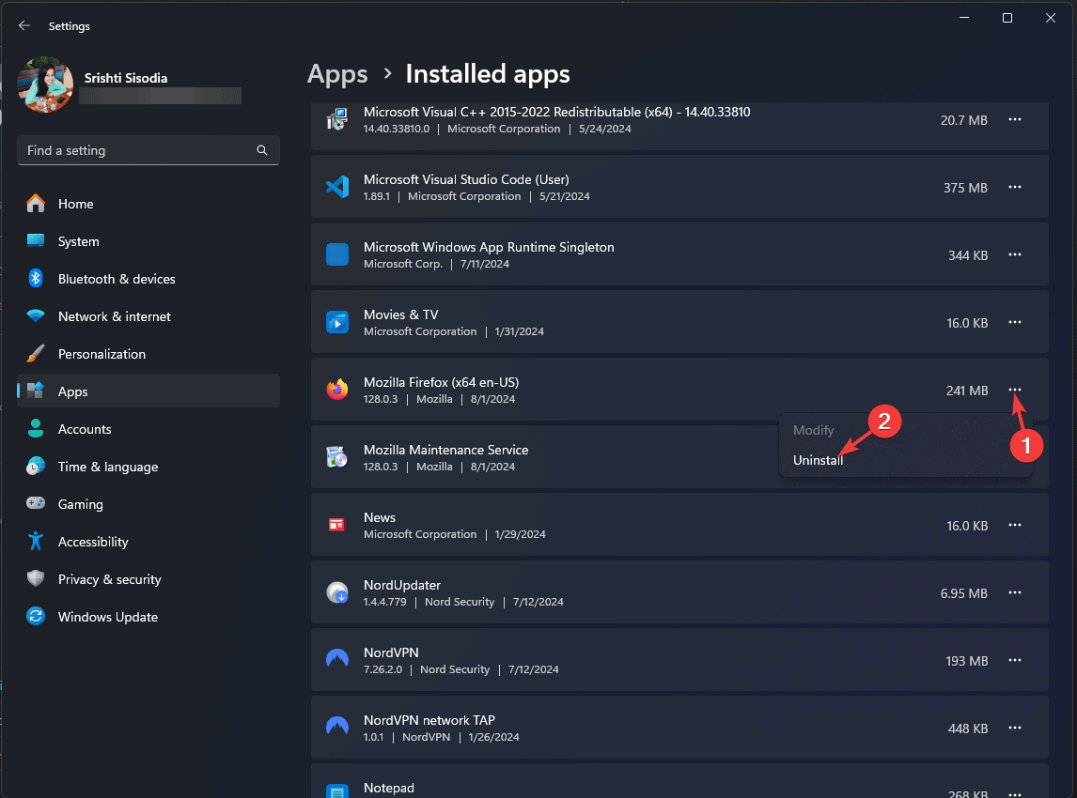Viewport: 1077px width, 798px height.
Task: Click the 193 MB size for NordVPN
Action: pos(967,661)
